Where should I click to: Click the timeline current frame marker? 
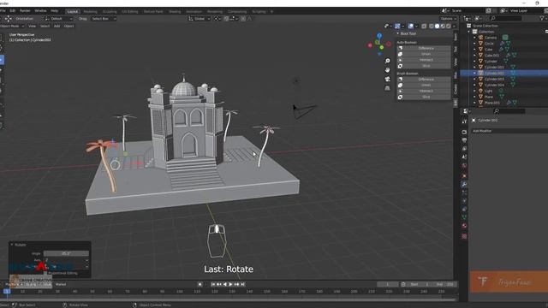(7, 291)
